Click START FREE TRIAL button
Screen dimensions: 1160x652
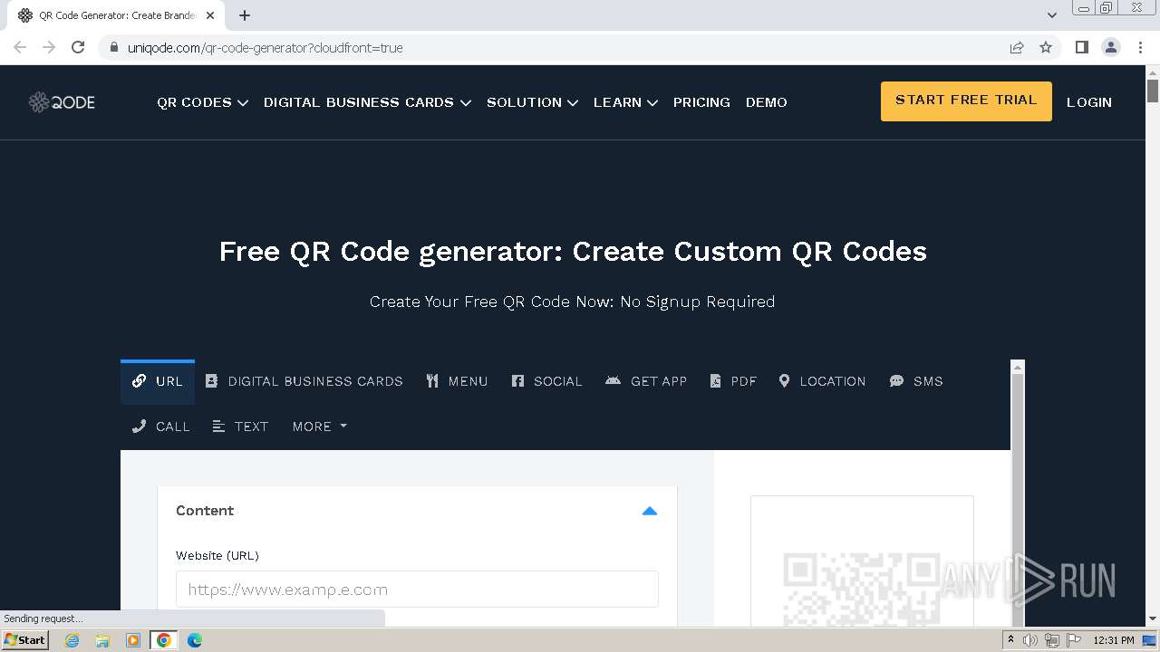(x=966, y=101)
